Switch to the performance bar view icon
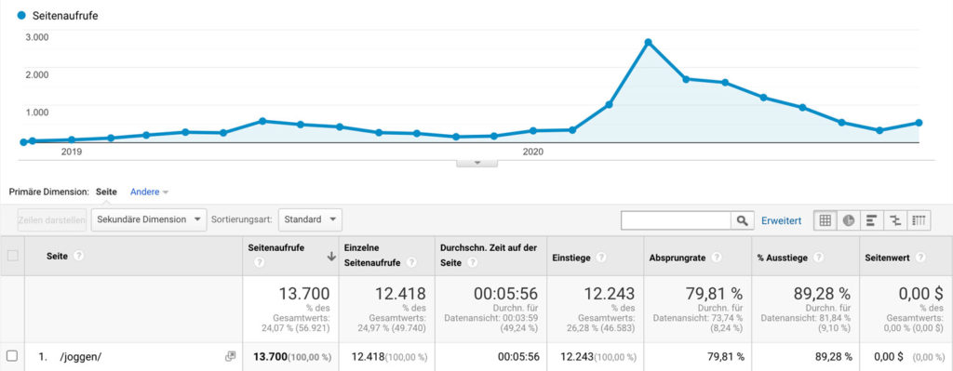The height and width of the screenshot is (371, 953). 871,220
